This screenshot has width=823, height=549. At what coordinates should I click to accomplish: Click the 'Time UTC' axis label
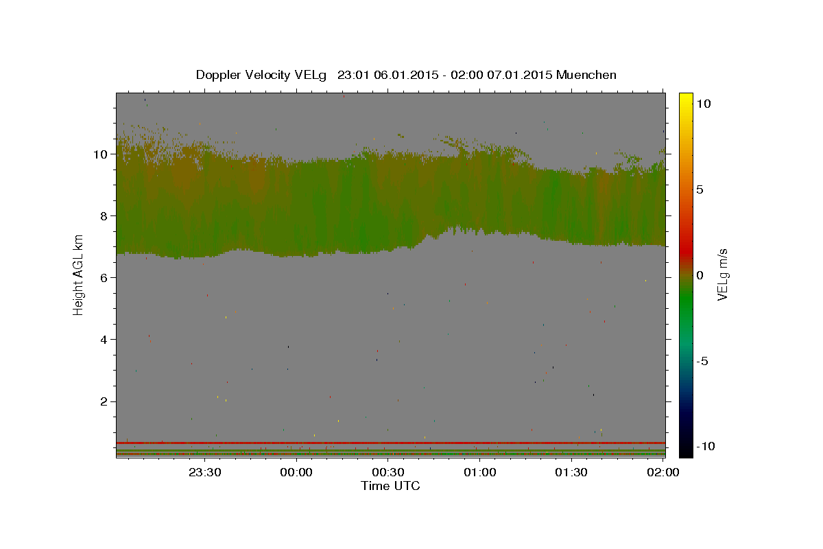(x=390, y=486)
